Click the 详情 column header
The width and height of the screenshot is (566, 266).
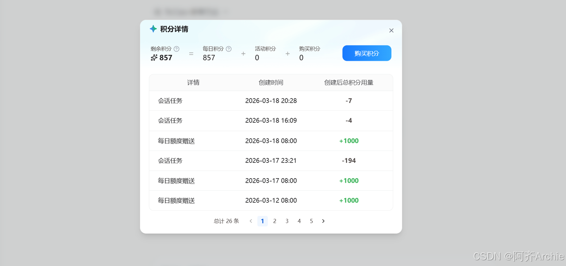pos(193,82)
